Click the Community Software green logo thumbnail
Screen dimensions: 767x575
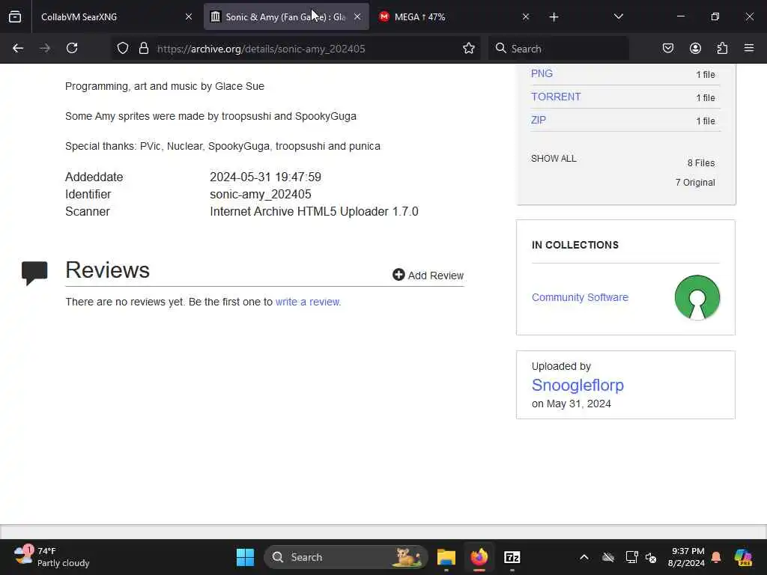(x=697, y=297)
